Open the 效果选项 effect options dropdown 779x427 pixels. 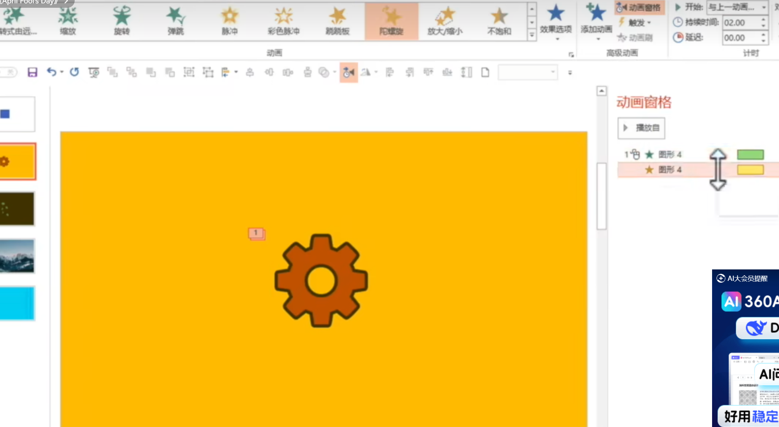(x=556, y=21)
